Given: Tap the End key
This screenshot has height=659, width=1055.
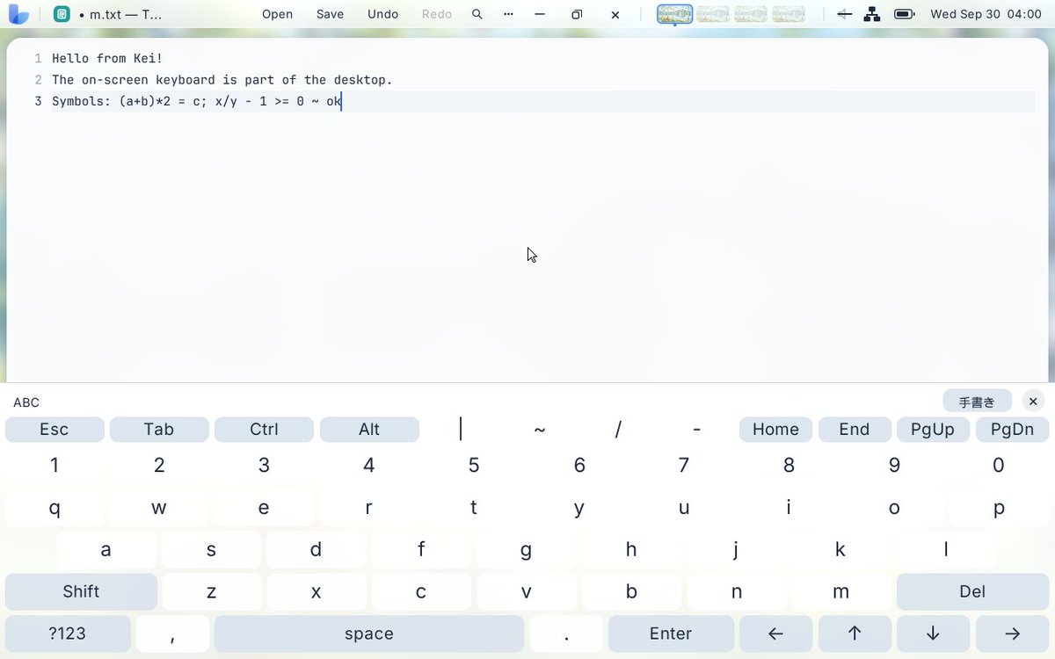Looking at the screenshot, I should tap(855, 429).
